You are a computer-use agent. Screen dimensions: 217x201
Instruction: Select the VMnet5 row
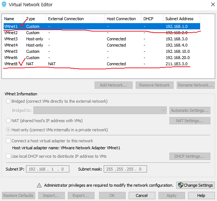[102, 51]
